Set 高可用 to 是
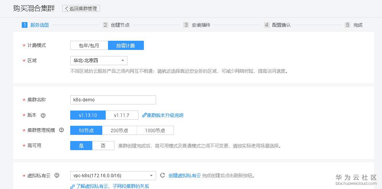 (81, 146)
